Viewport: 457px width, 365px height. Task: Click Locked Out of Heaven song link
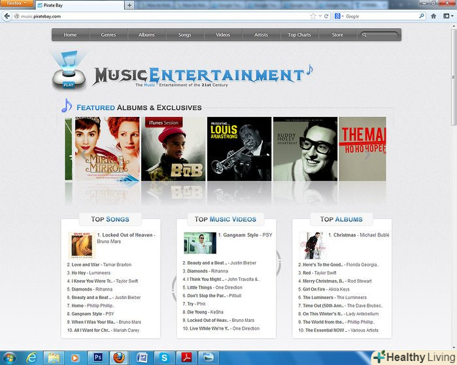(x=127, y=235)
